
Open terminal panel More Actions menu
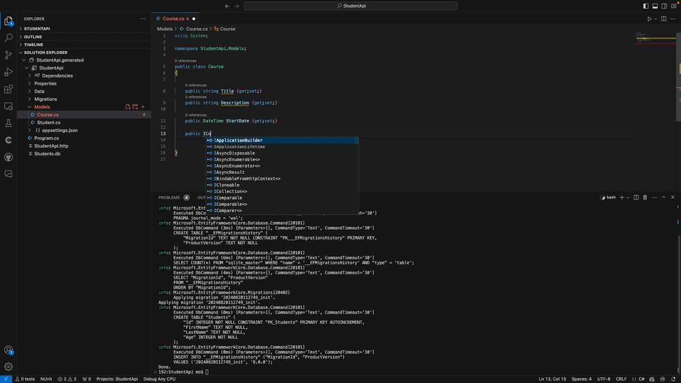654,197
